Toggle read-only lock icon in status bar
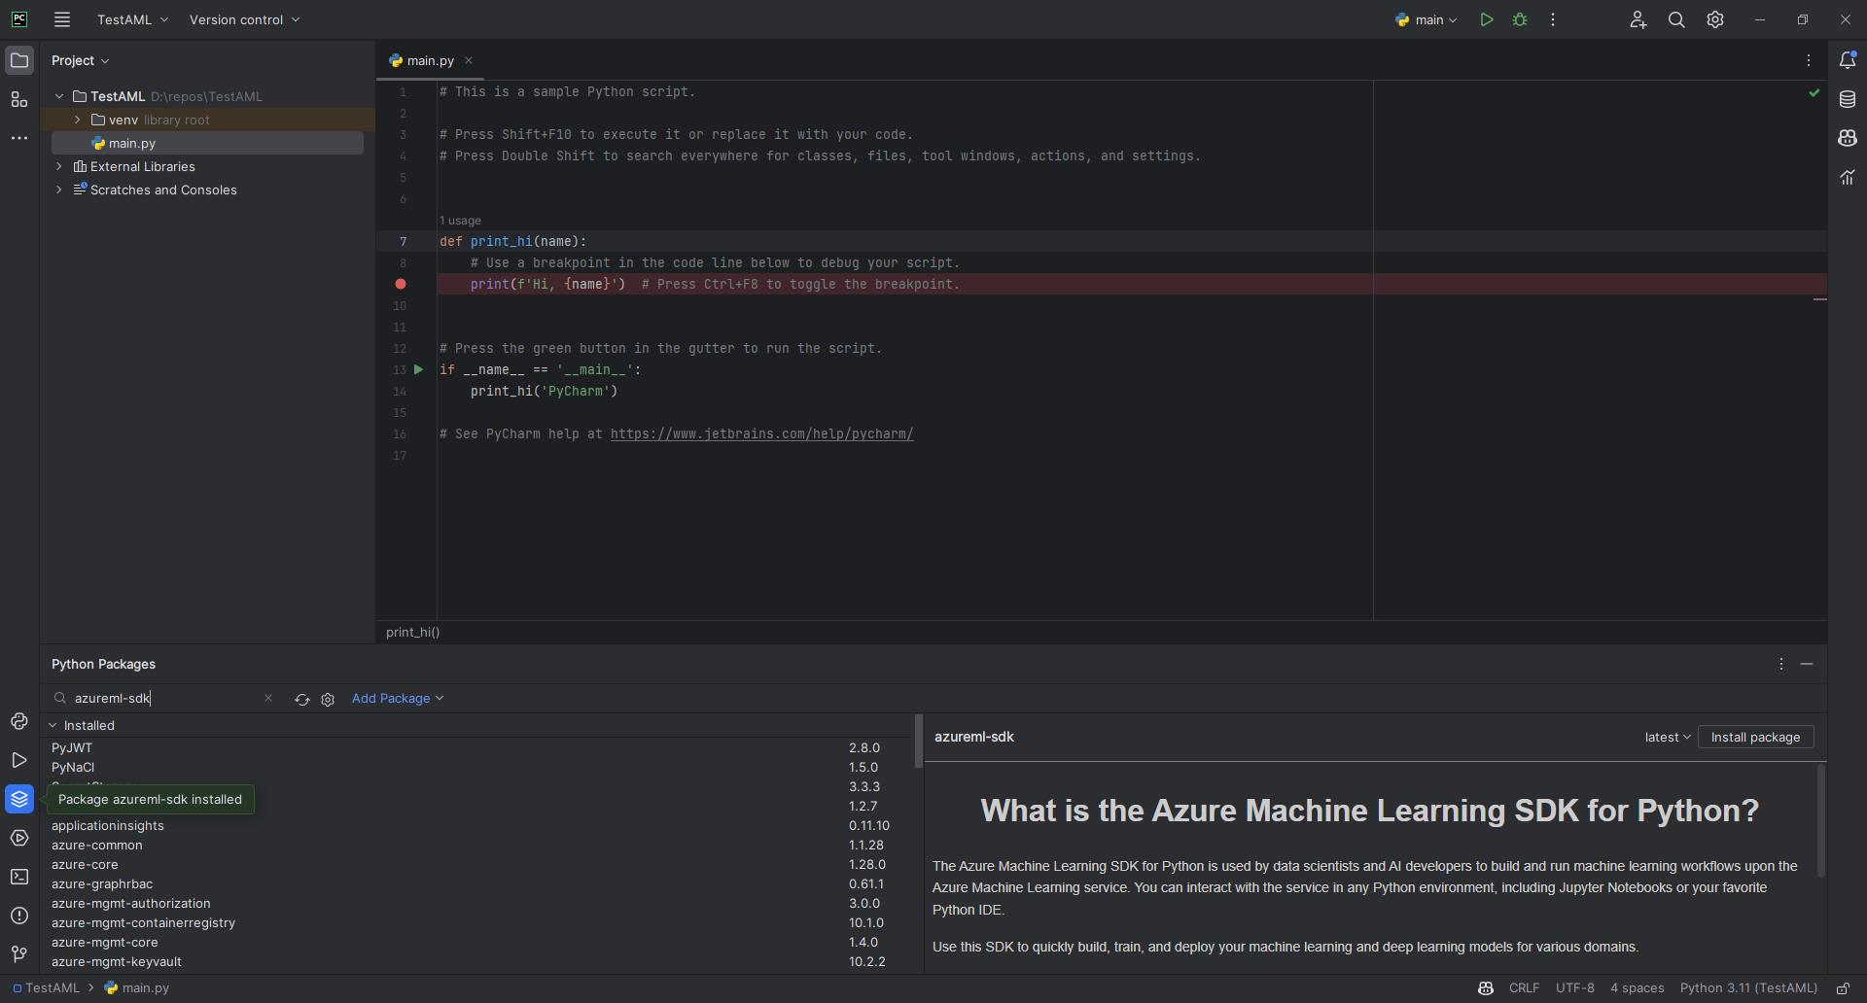1867x1003 pixels. click(1843, 988)
